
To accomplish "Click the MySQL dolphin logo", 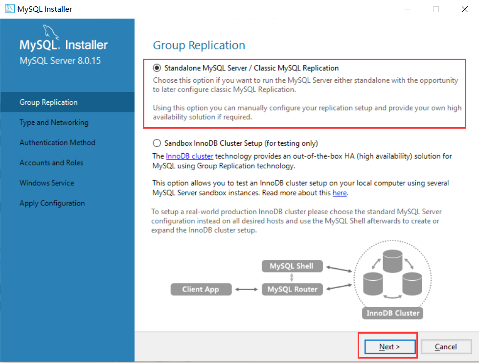I will [50, 32].
